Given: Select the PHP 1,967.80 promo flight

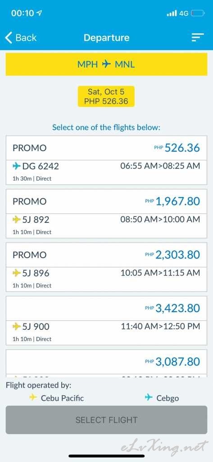Looking at the screenshot, I should click(x=106, y=214).
